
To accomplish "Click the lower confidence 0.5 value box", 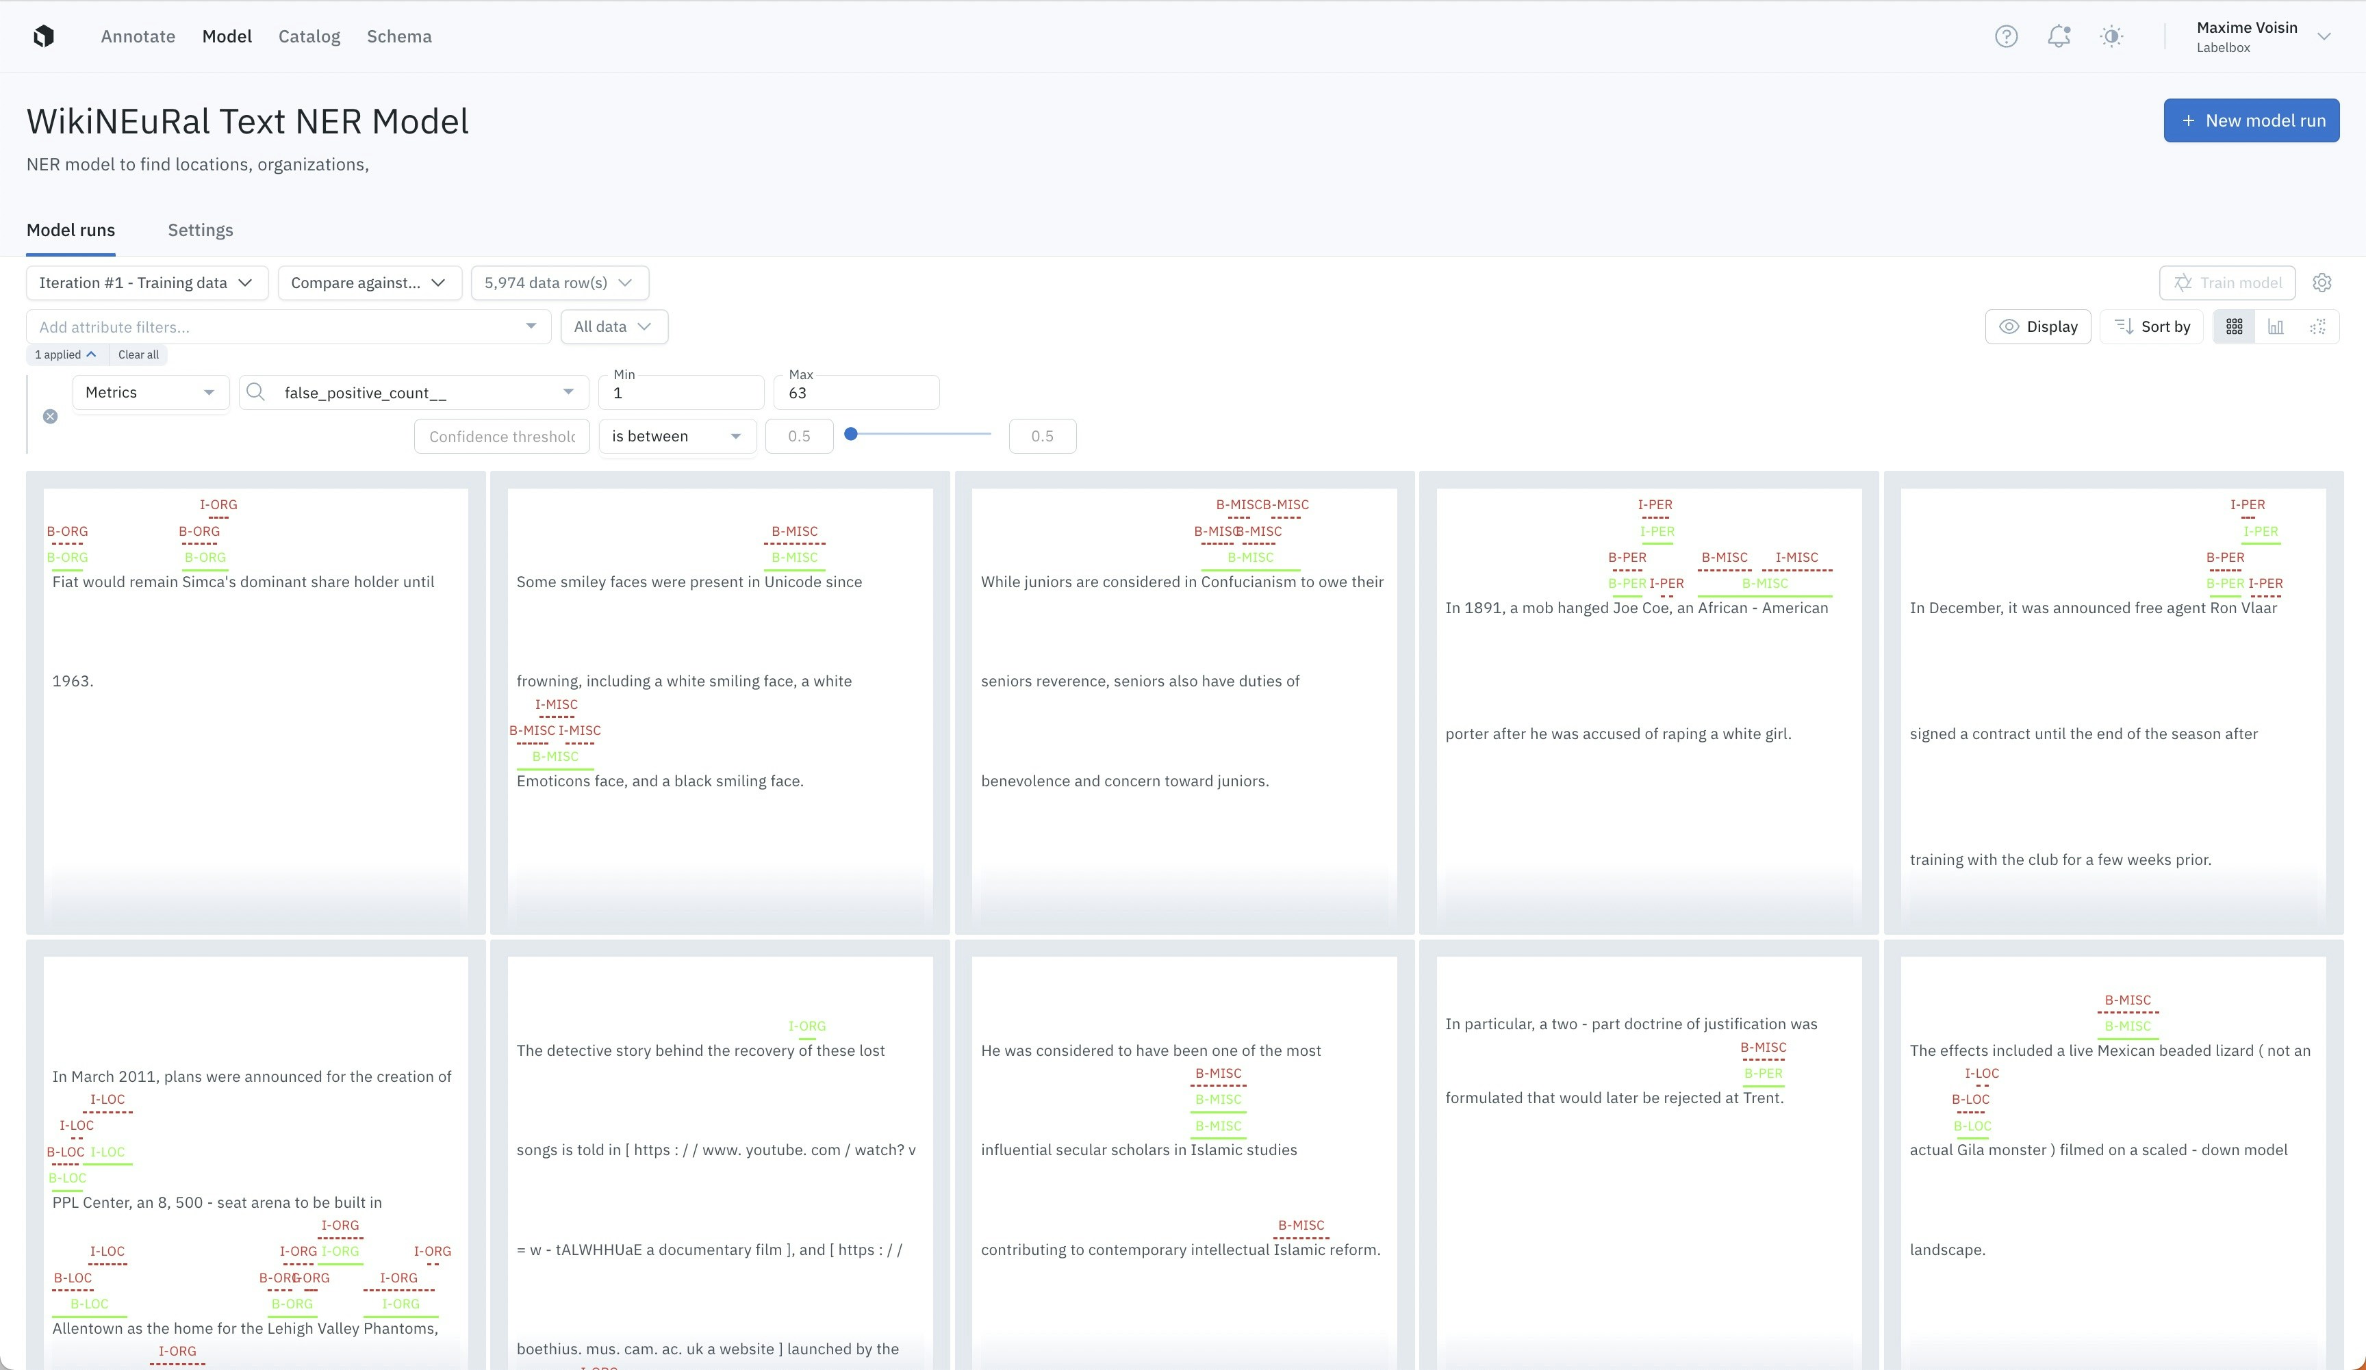I will [799, 437].
